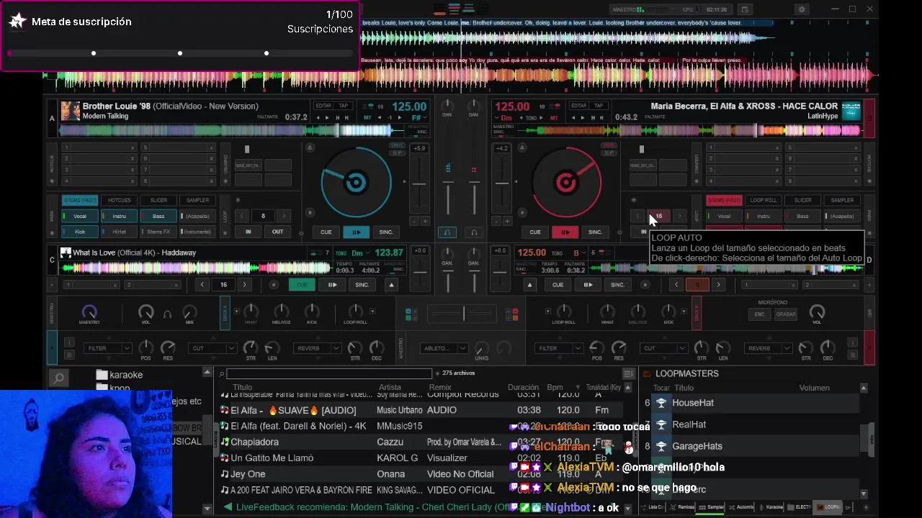
Task: Open the right REVERS effect dropdown
Action: [769, 348]
